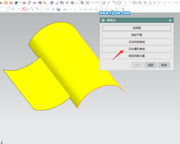Screen dimensions: 180x144
Task: Select the Studio Spline tool
Action: (x=140, y=3)
